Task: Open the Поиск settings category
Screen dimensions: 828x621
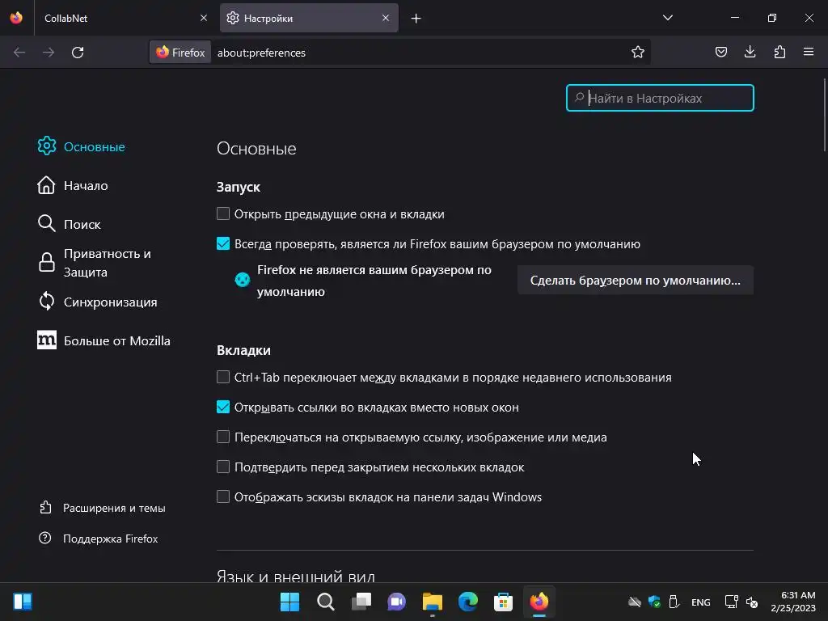Action: 70,224
